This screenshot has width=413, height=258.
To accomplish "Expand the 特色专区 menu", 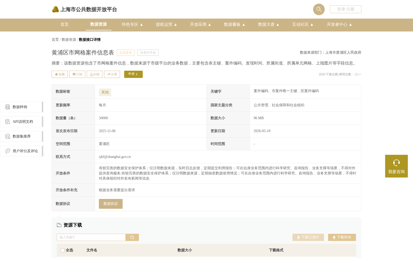I will tap(132, 25).
